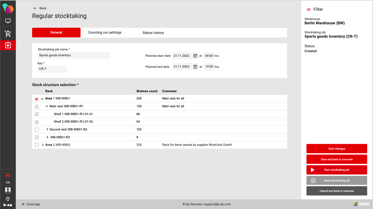Expand the WB-WB01-R3 rack row

pyautogui.click(x=47, y=137)
